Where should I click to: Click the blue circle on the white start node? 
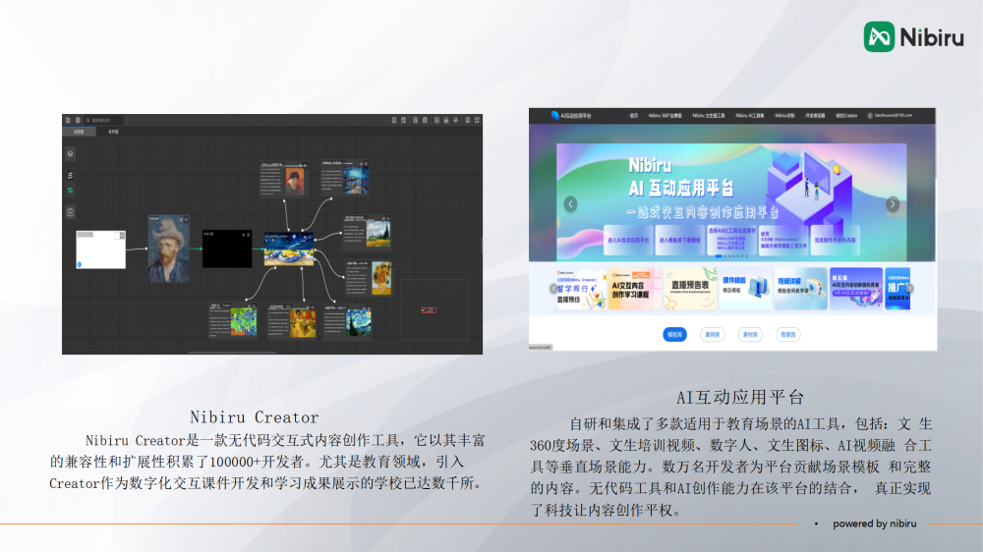[x=79, y=264]
